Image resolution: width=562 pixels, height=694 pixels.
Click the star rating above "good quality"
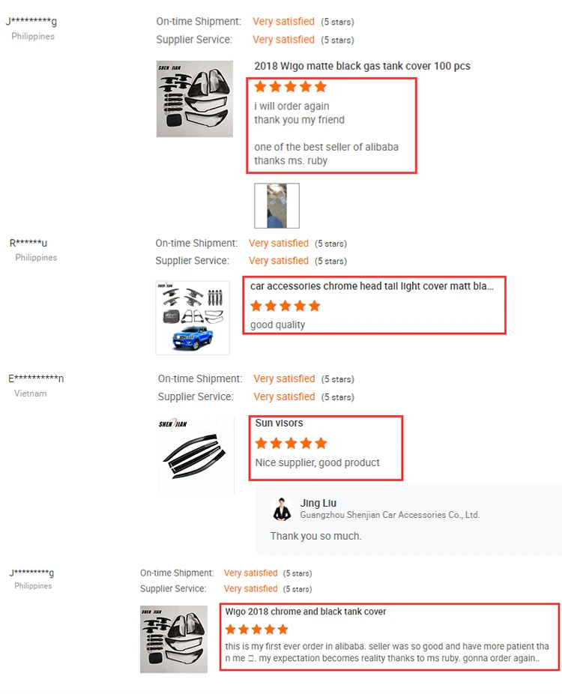click(x=285, y=306)
